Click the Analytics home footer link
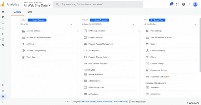The width and height of the screenshot is (201, 105). click(x=87, y=102)
